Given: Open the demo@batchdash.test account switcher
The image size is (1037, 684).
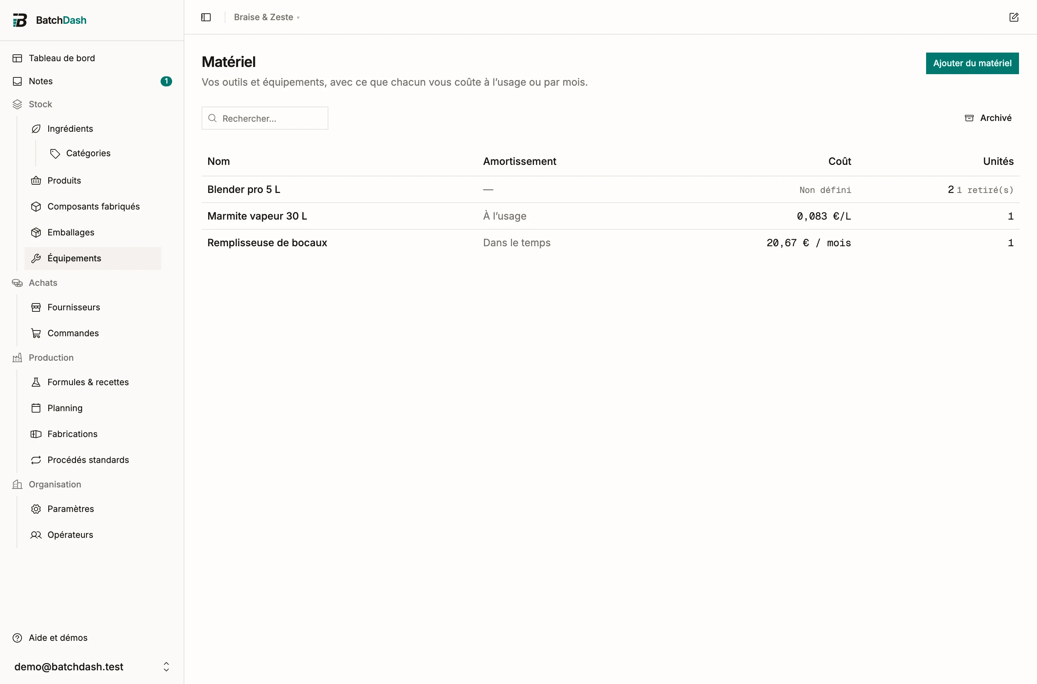Looking at the screenshot, I should tap(92, 667).
